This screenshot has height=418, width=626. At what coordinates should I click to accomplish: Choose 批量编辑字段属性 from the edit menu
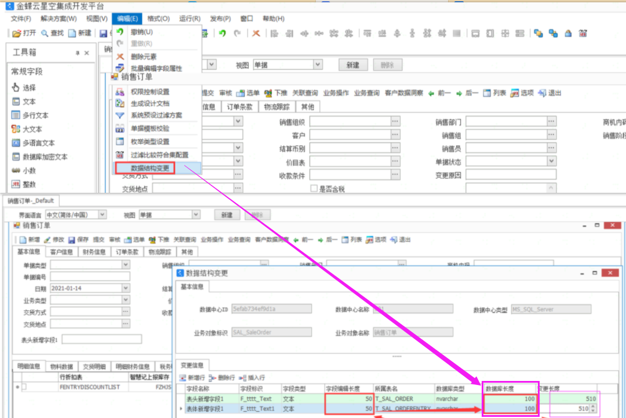click(x=156, y=68)
